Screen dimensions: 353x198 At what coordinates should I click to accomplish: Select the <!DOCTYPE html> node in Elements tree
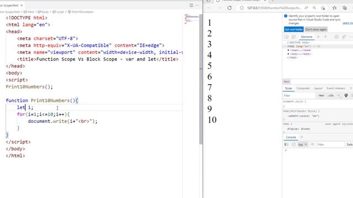click(x=298, y=43)
